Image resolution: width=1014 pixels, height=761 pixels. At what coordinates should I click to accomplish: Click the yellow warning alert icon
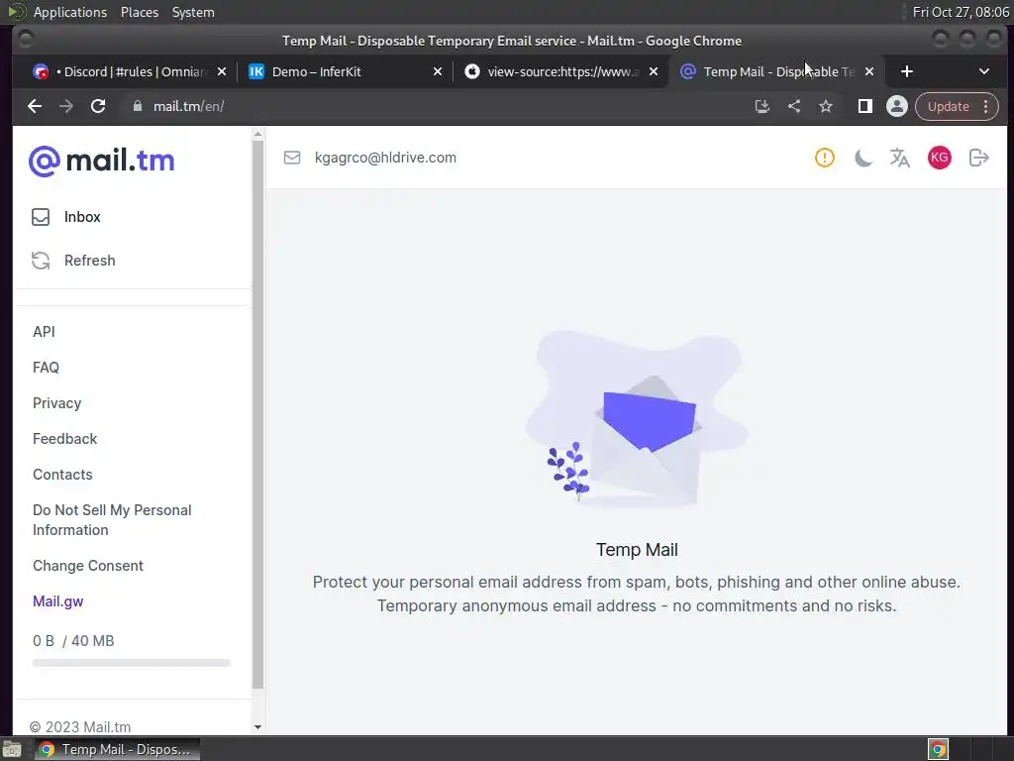[825, 158]
